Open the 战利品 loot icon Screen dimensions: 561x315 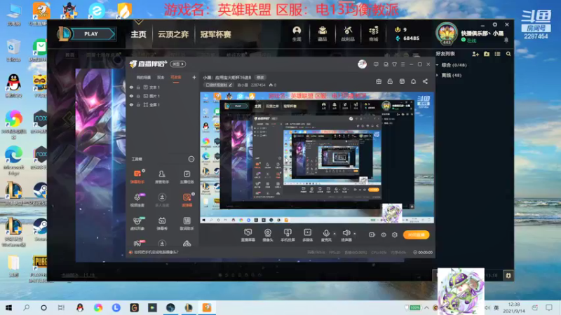[x=347, y=34]
